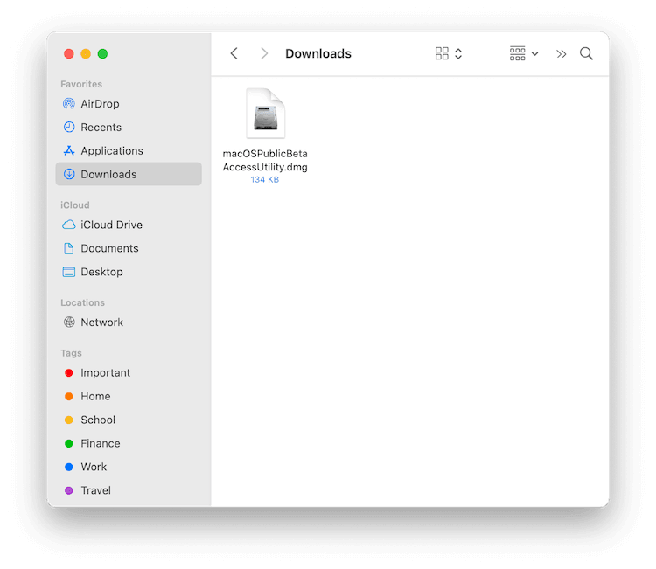Screen dimensions: 656x569
Task: Show items tagged Work
Action: (94, 468)
